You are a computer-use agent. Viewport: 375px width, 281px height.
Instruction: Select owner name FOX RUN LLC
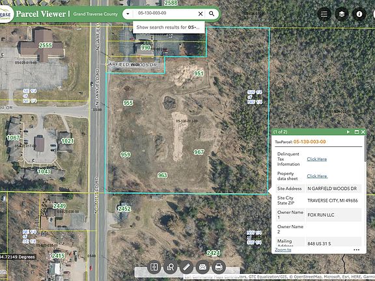[x=321, y=215]
